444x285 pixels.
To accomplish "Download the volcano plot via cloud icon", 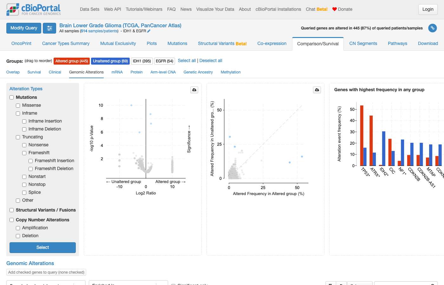I will coord(194,90).
